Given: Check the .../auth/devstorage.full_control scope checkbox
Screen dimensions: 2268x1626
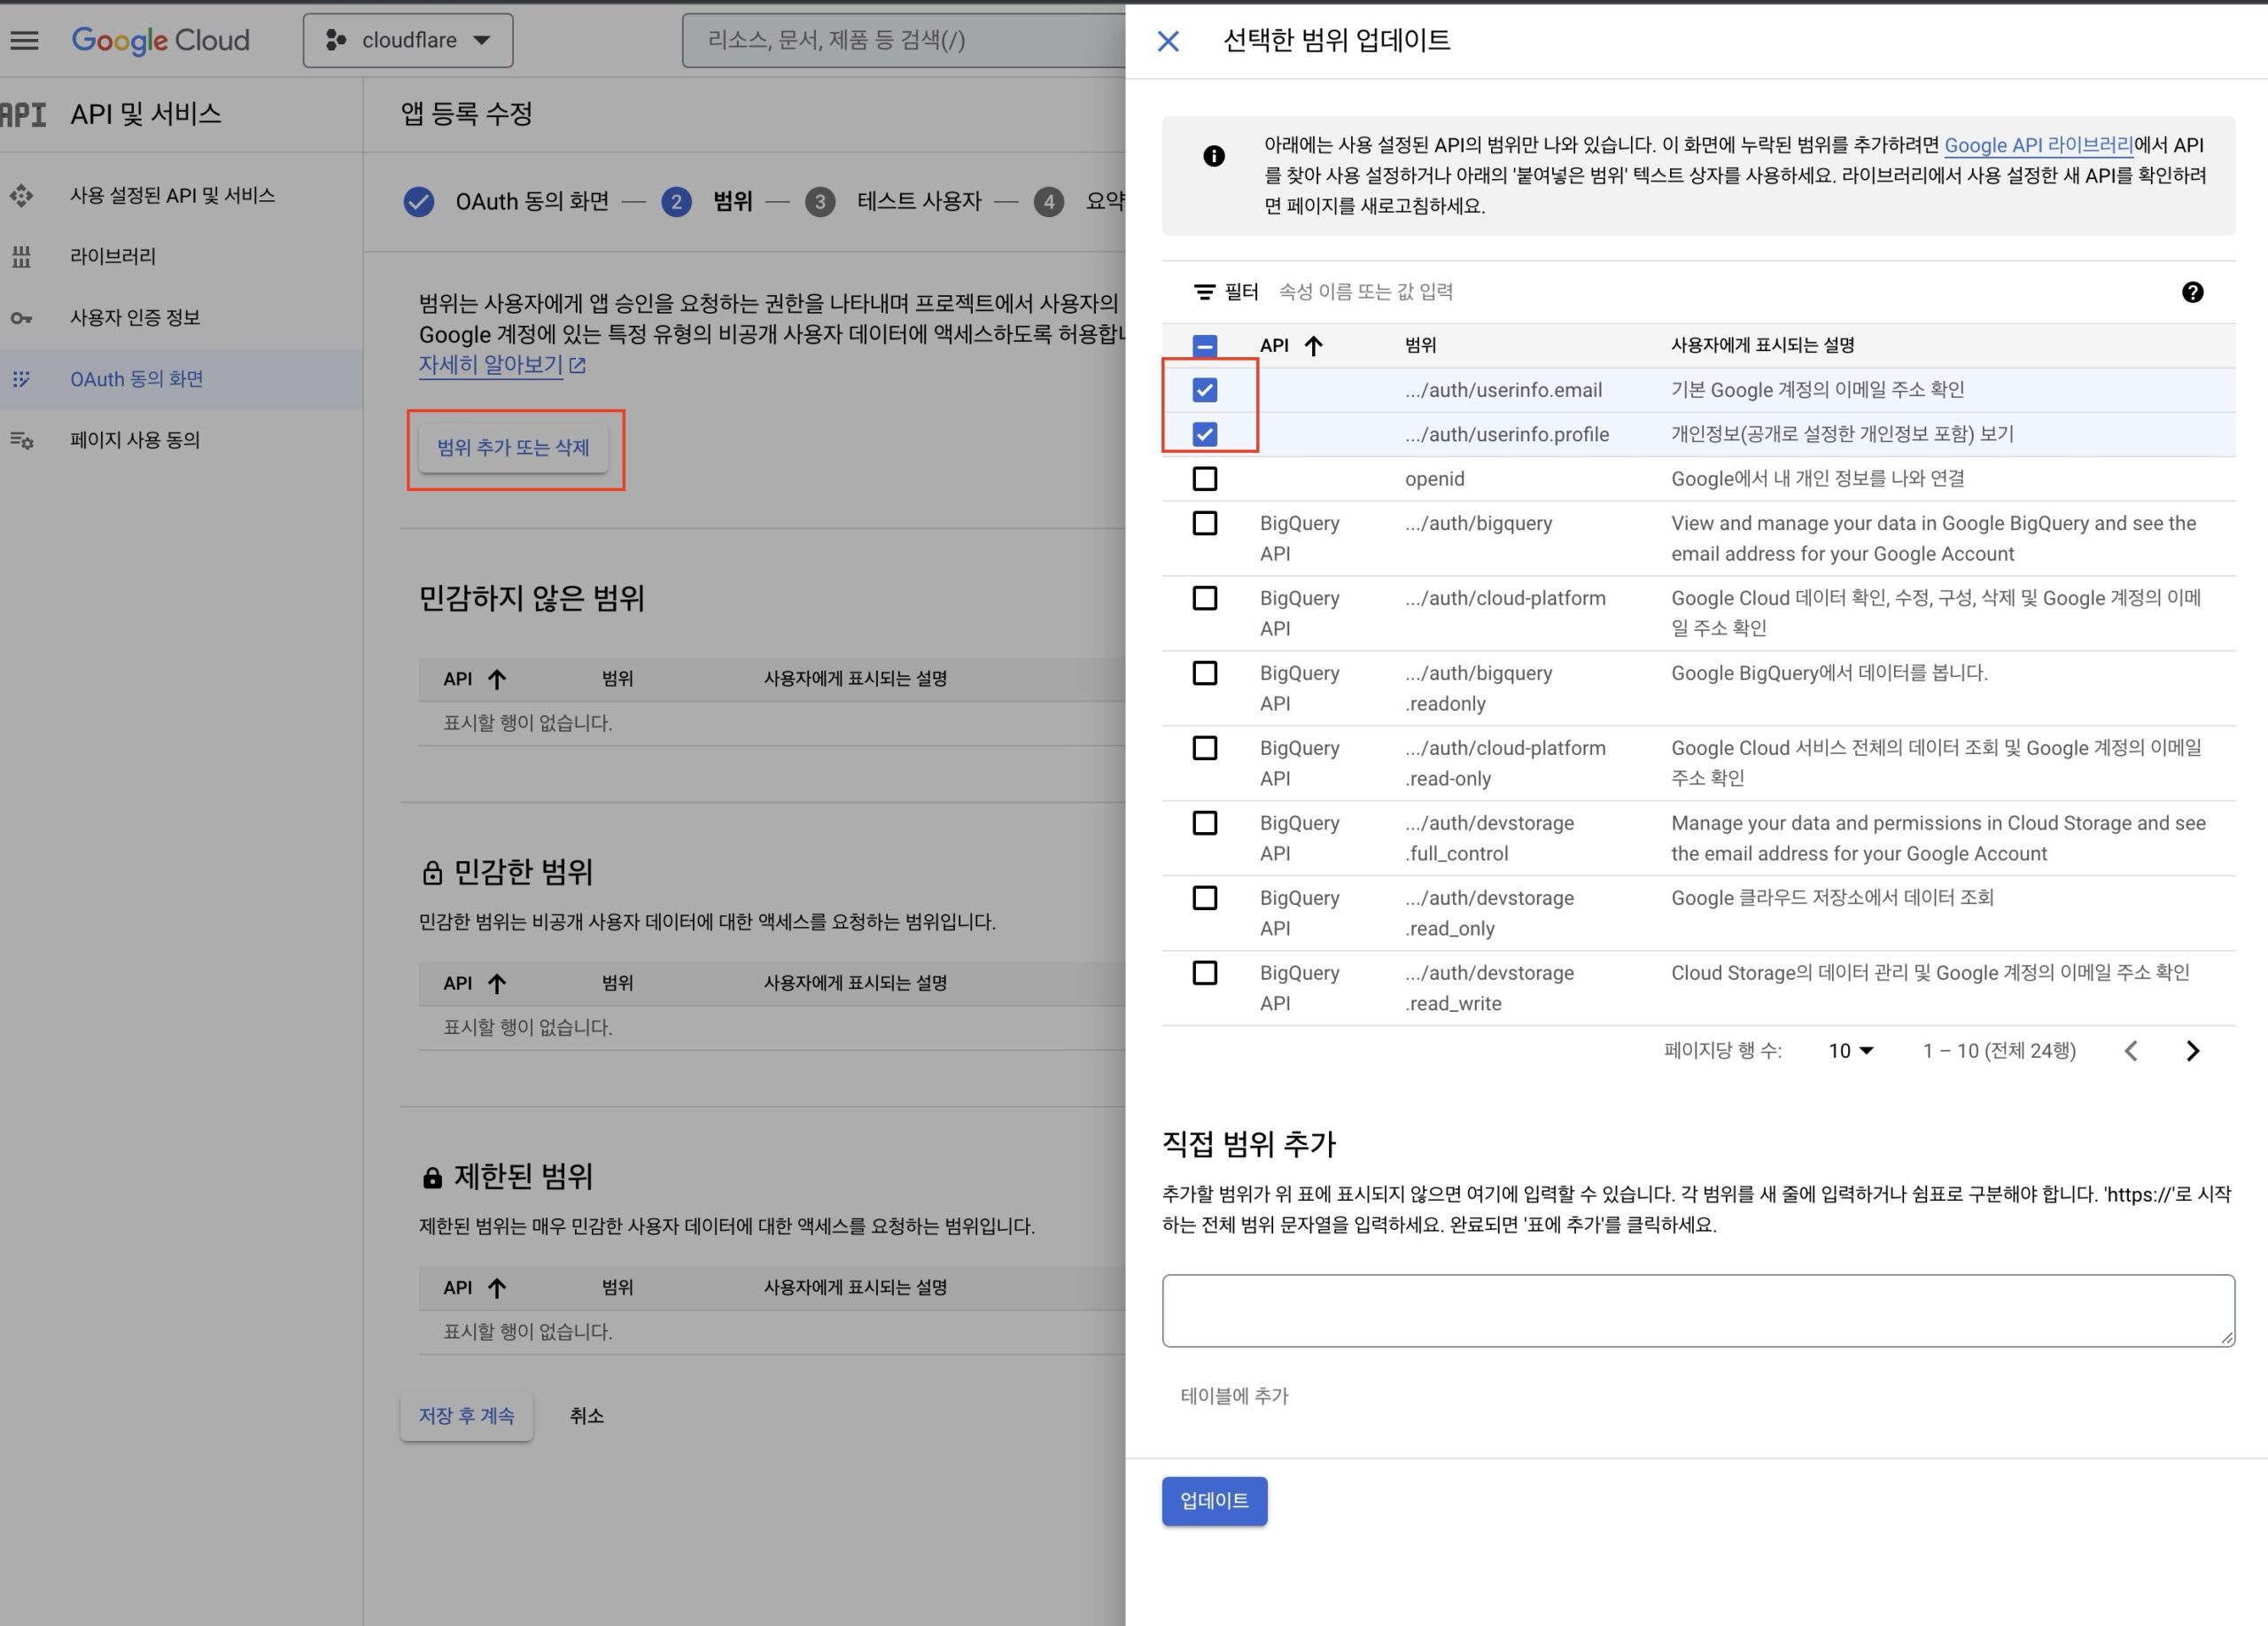Looking at the screenshot, I should (x=1205, y=824).
